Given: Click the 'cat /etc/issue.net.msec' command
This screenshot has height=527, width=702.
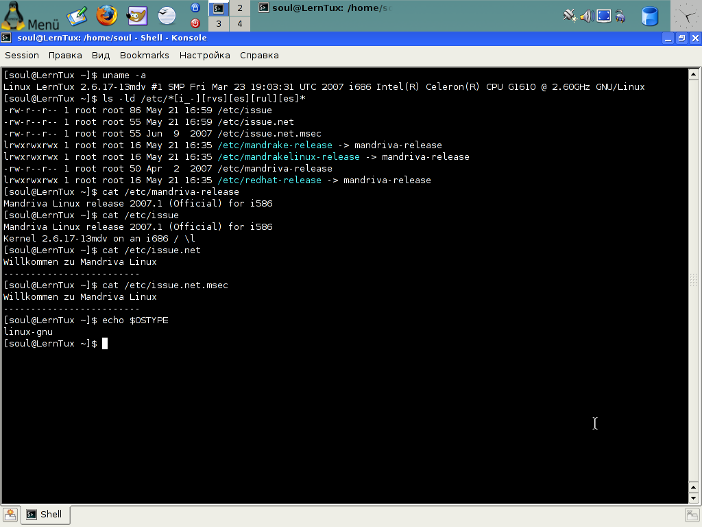Looking at the screenshot, I should 165,285.
